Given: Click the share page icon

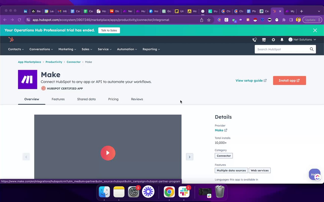Looking at the screenshot, I should coord(202,20).
